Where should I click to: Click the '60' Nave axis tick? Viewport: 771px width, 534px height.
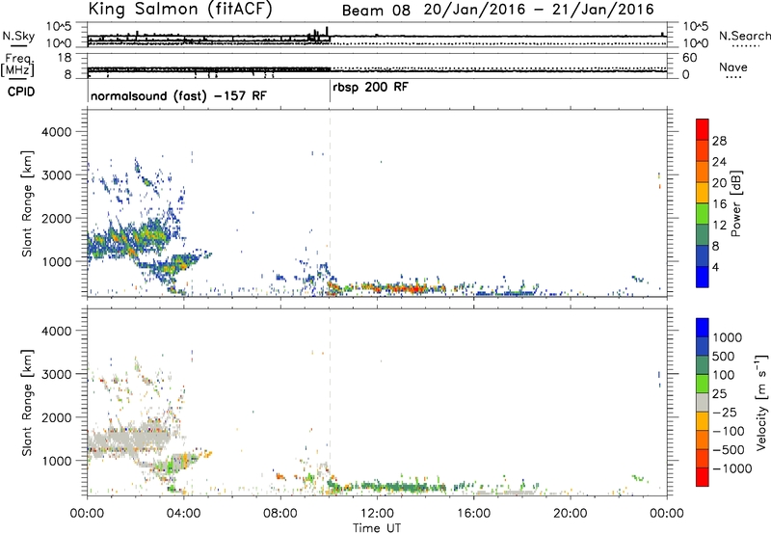(689, 58)
